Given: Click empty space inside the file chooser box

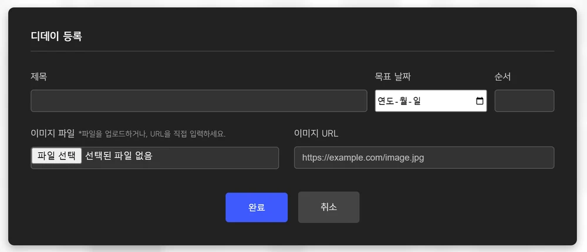Looking at the screenshot, I should (x=223, y=158).
